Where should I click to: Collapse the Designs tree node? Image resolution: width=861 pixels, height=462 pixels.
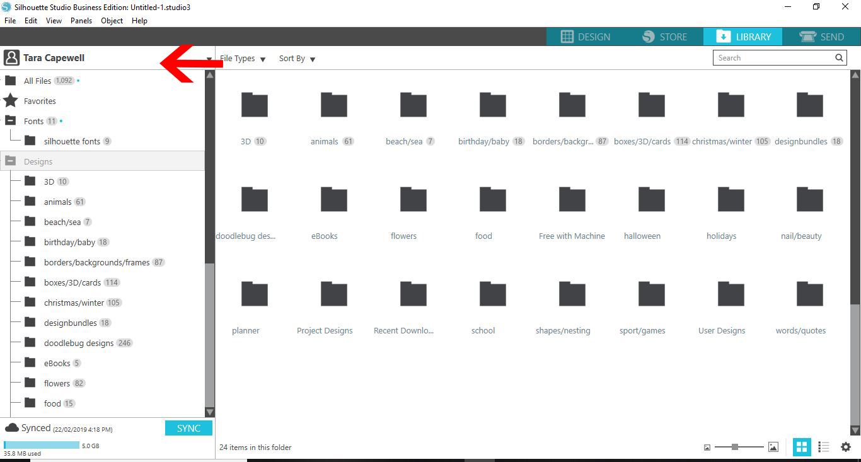point(10,161)
